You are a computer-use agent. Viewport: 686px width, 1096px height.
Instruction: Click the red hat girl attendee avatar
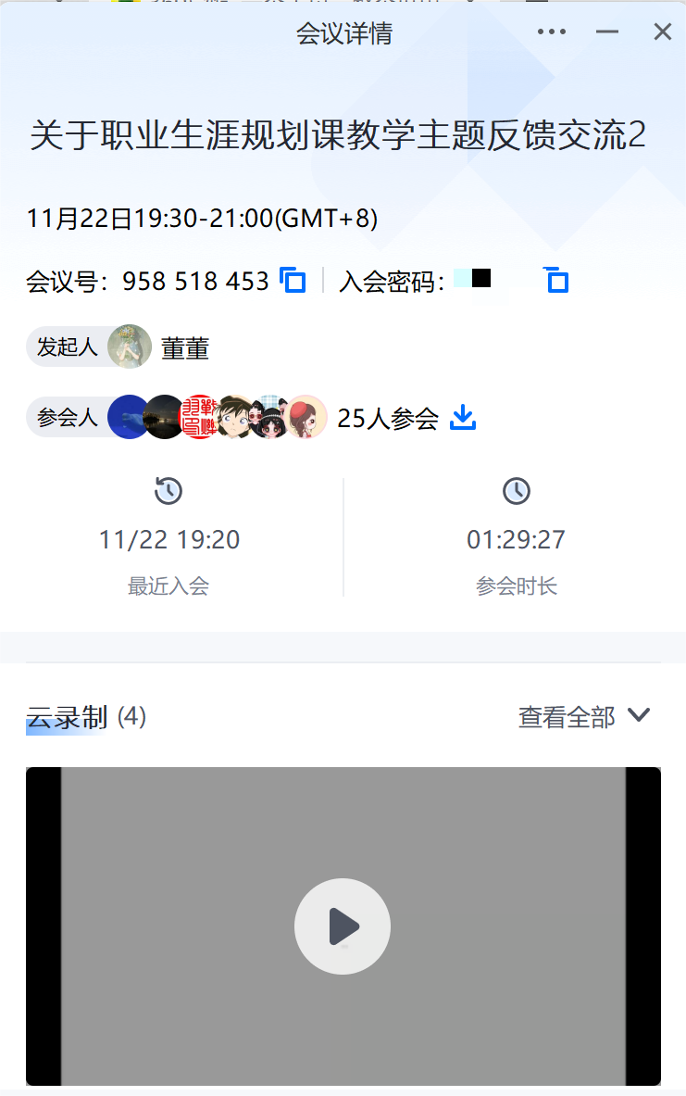[x=306, y=417]
